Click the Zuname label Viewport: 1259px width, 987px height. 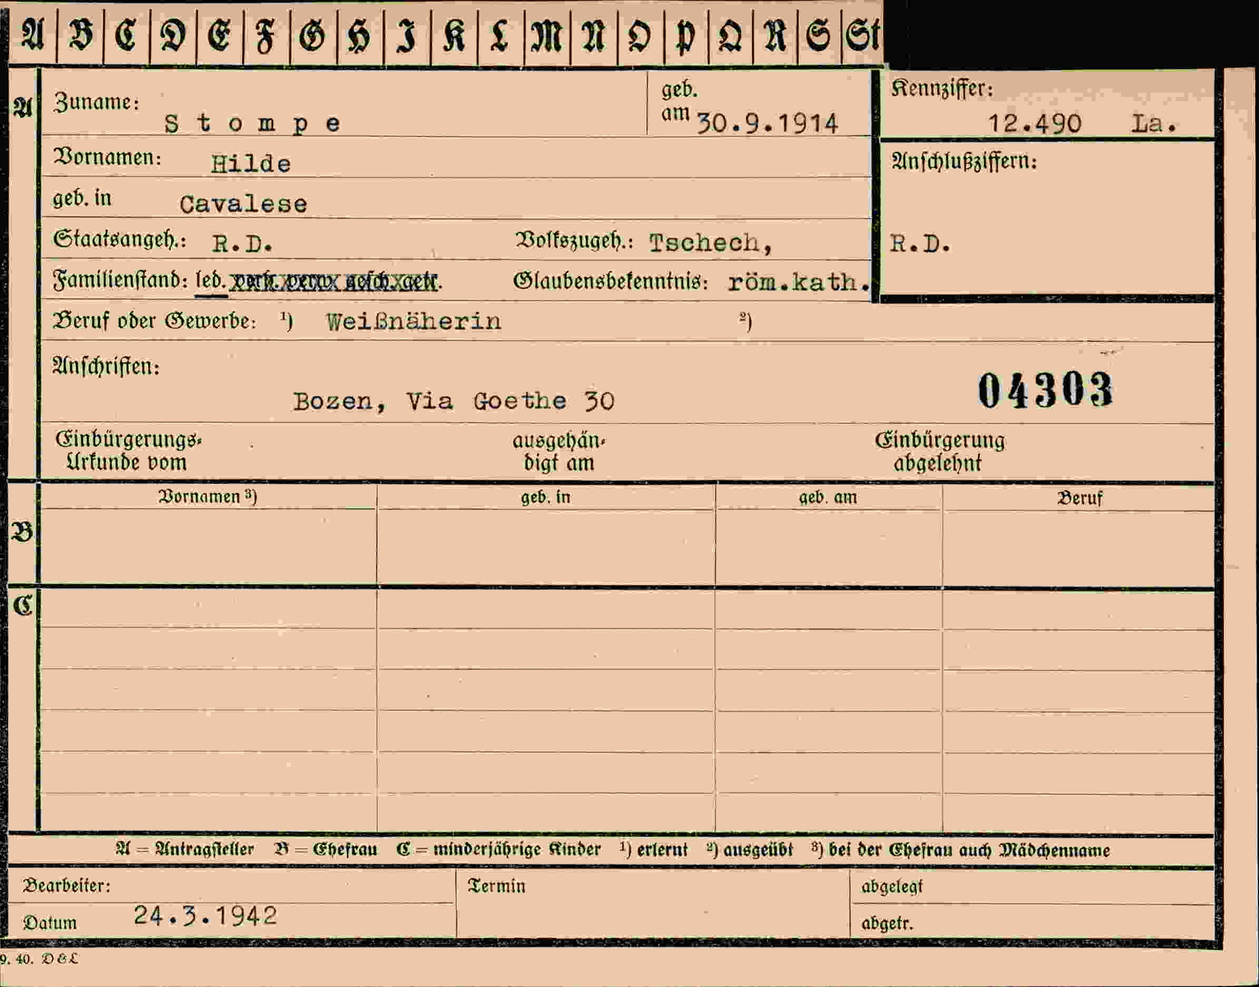pos(96,102)
